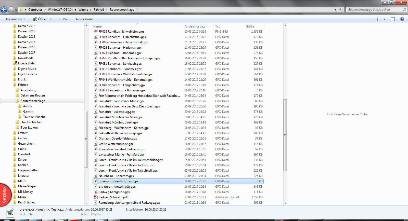Click the refresh button beside address bar
This screenshot has width=408, height=221.
[341, 10]
